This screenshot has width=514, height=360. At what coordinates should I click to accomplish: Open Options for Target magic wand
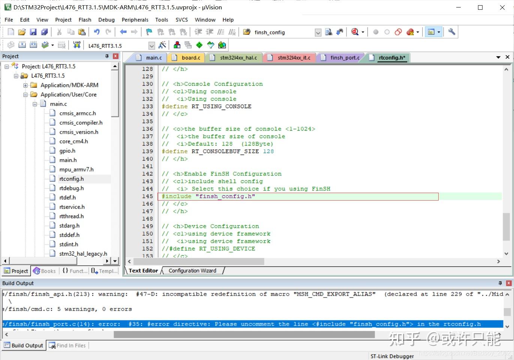tap(162, 45)
